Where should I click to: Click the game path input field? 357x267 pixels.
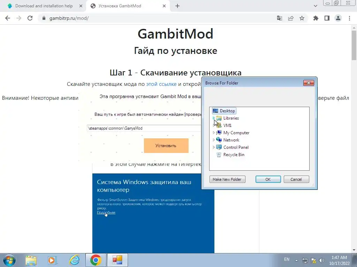pos(144,128)
